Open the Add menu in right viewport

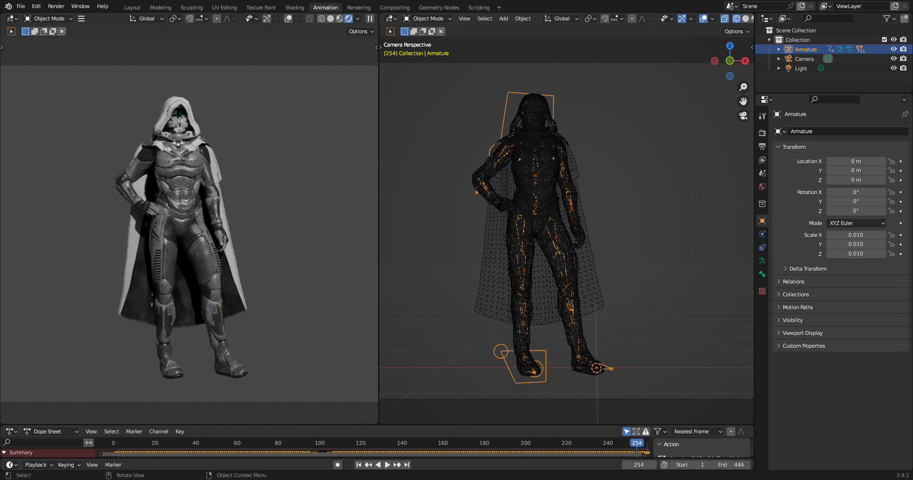tap(504, 19)
